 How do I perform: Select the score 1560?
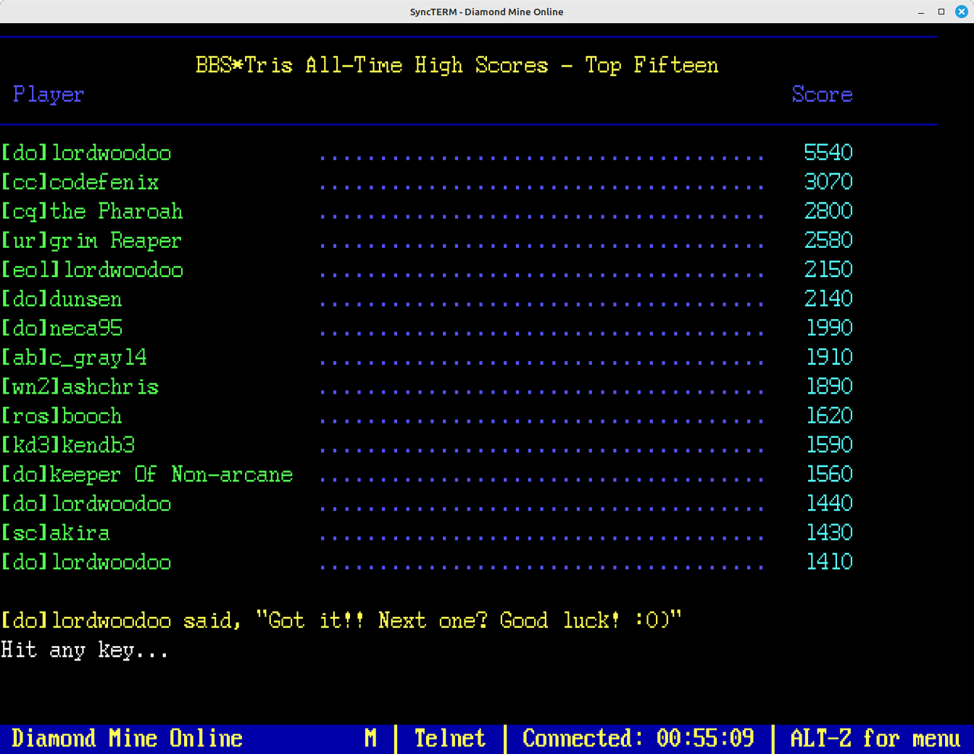pos(830,474)
